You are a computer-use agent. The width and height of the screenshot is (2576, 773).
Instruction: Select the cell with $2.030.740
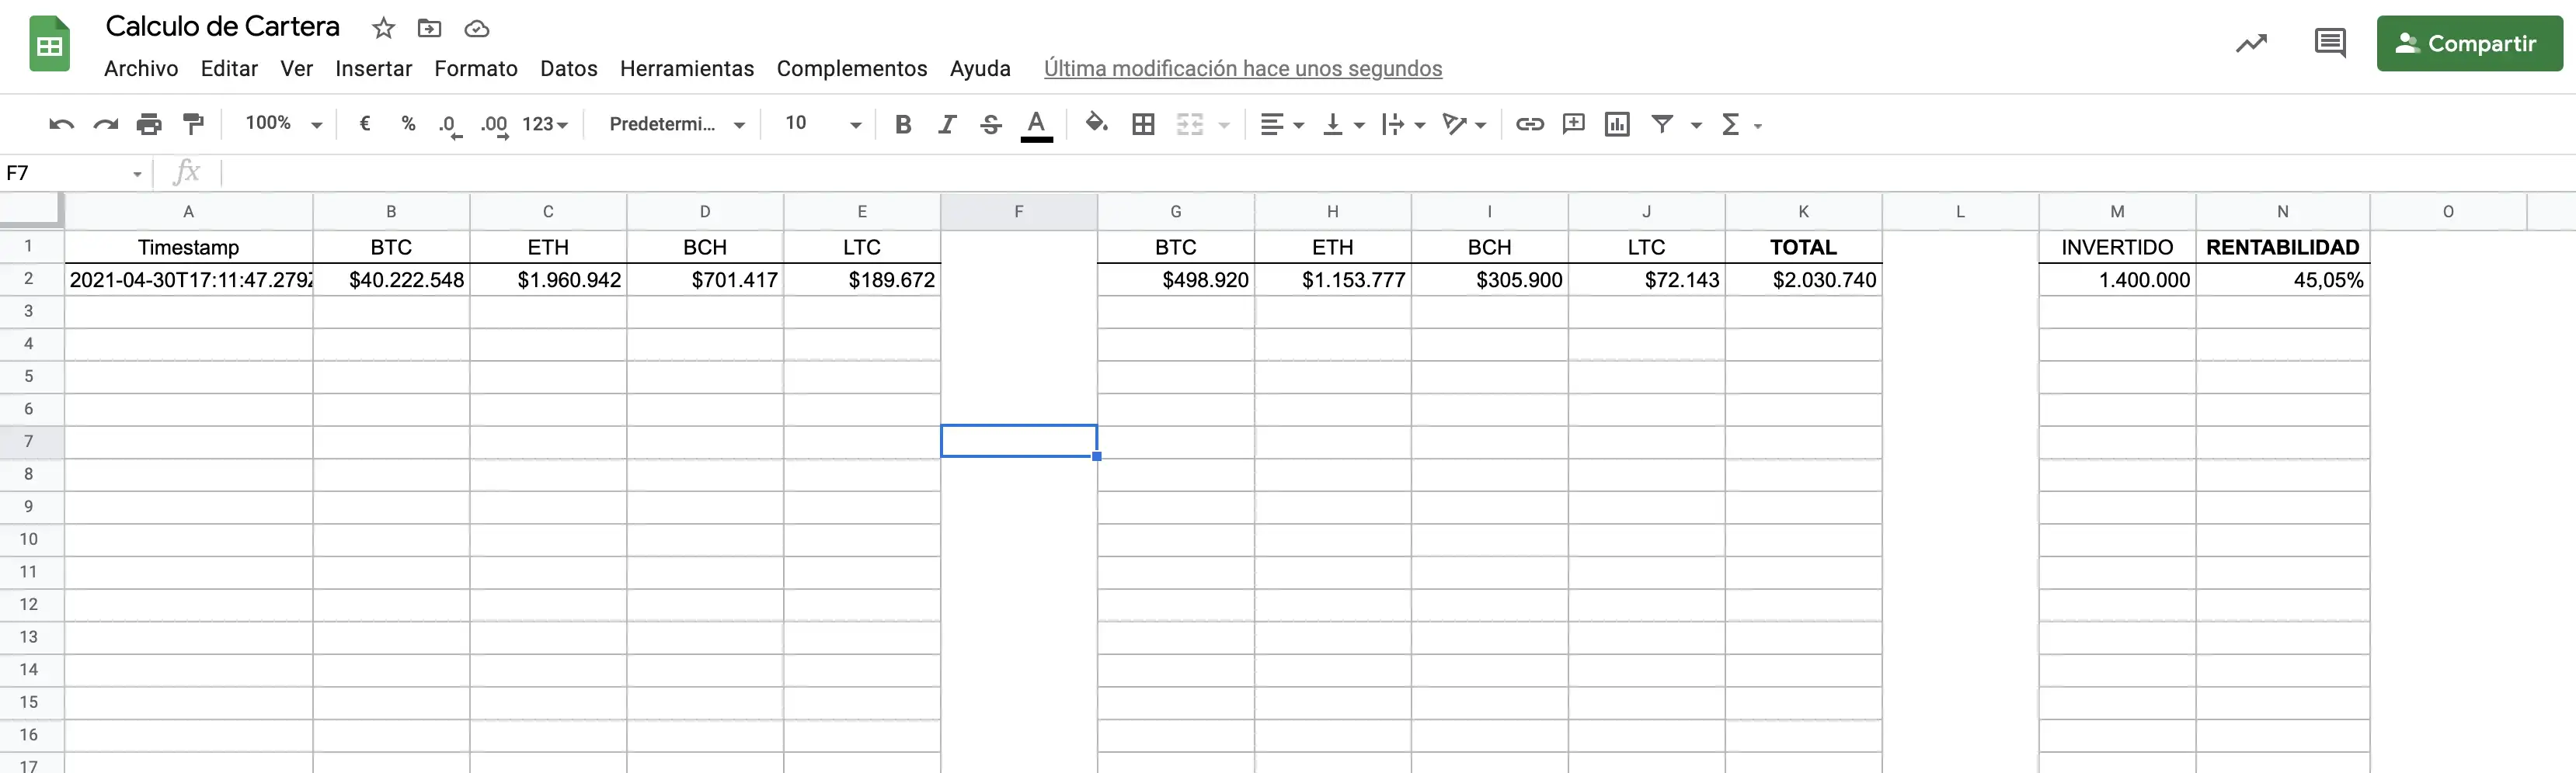pyautogui.click(x=1803, y=279)
